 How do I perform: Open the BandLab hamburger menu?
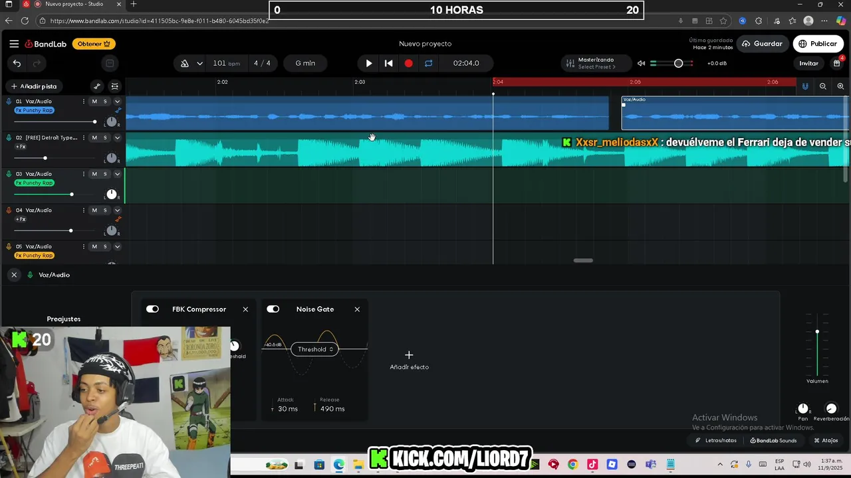click(14, 44)
